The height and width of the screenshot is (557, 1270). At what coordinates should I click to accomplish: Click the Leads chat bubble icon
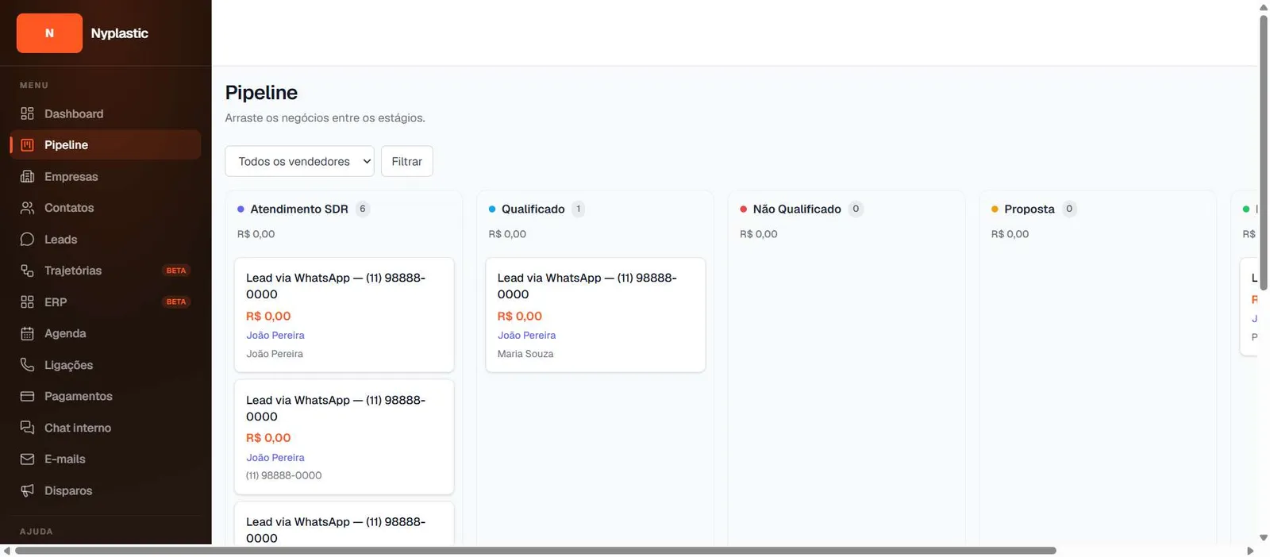[x=27, y=239]
